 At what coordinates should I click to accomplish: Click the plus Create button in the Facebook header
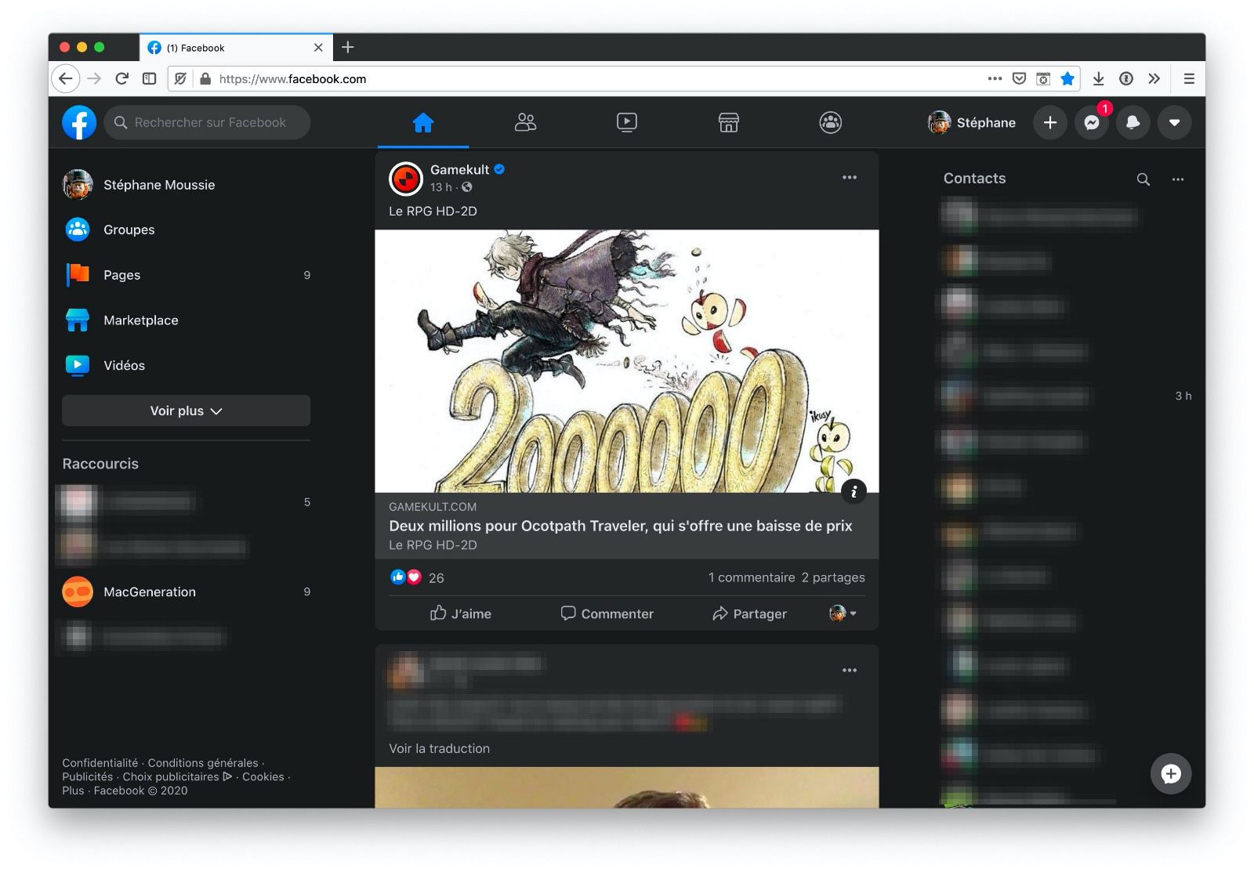pyautogui.click(x=1050, y=122)
